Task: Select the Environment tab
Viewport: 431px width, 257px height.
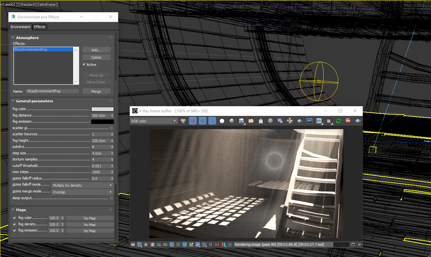Action: coord(20,27)
